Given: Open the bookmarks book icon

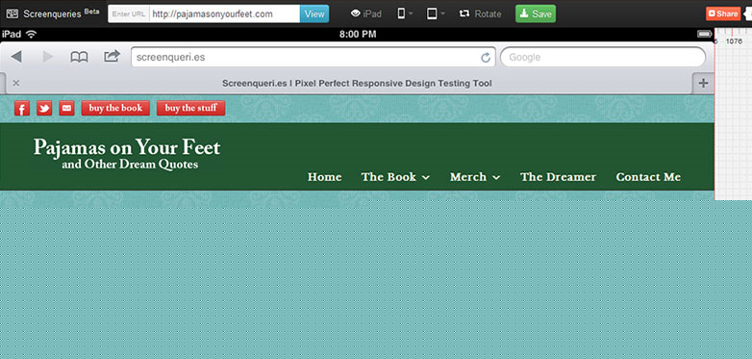Looking at the screenshot, I should pos(79,57).
